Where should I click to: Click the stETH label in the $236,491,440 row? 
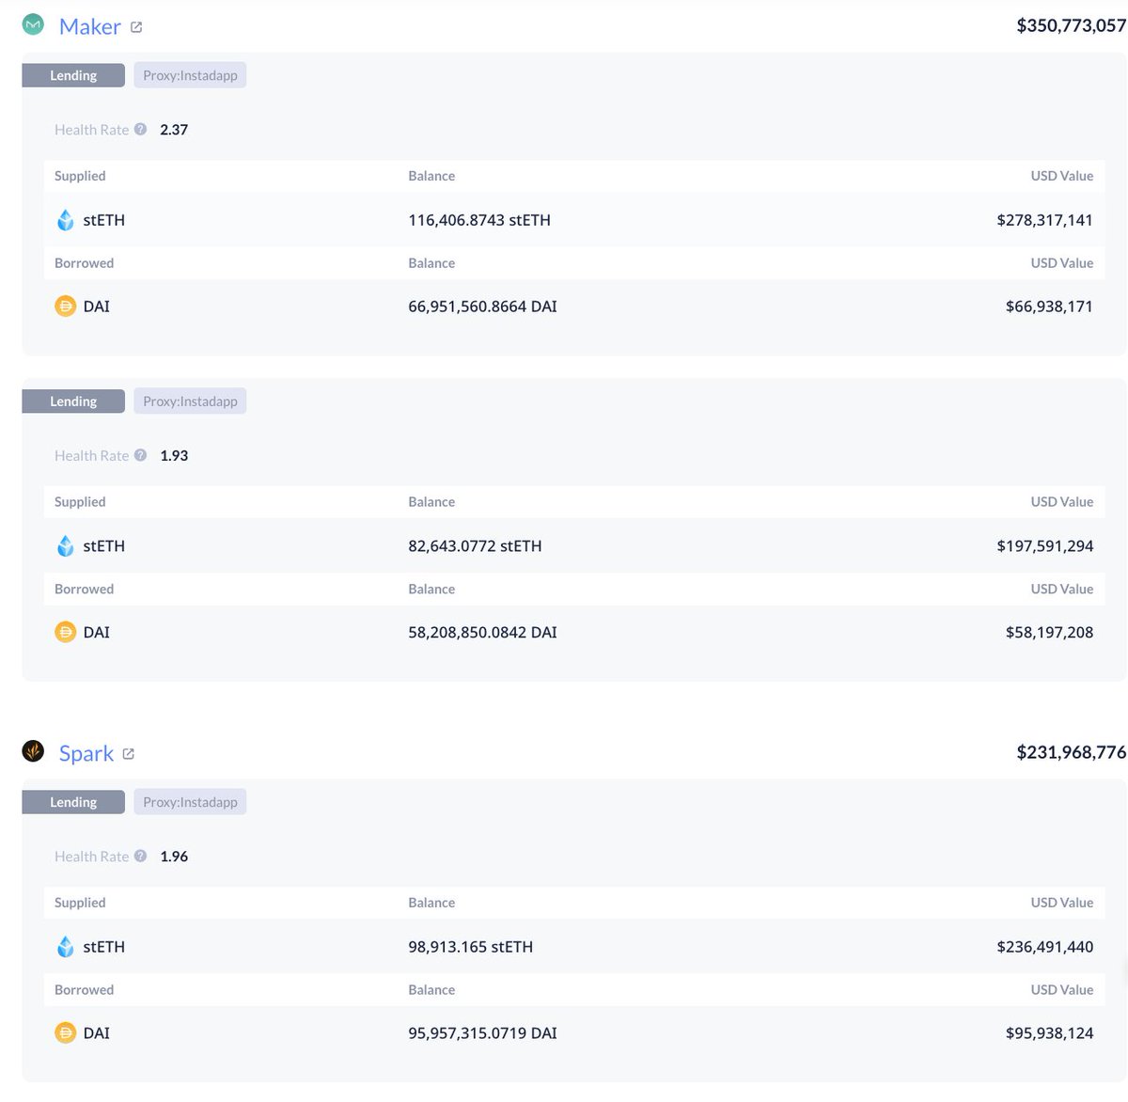[103, 947]
